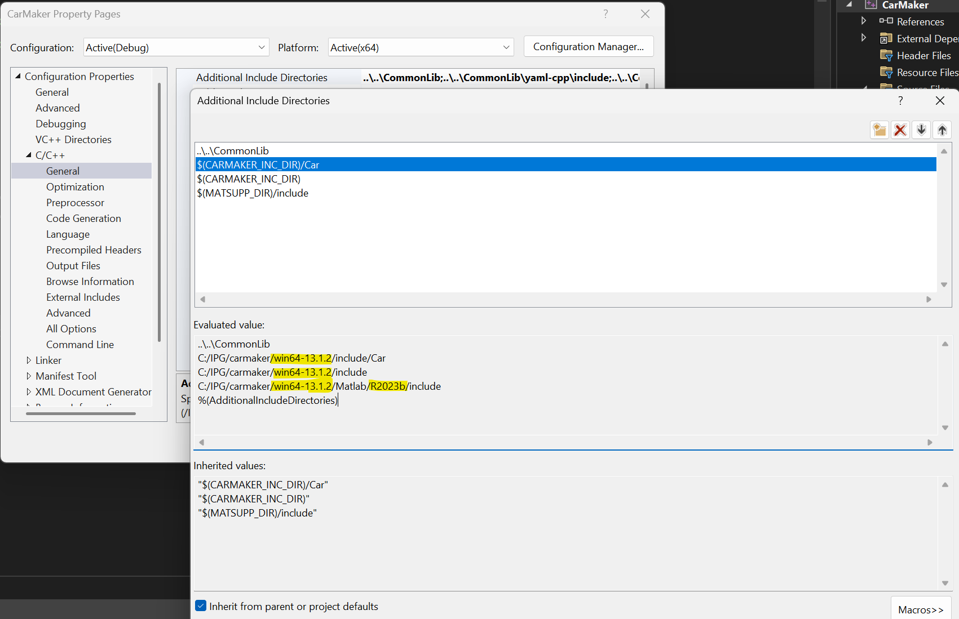959x619 pixels.
Task: Open the Configuration dropdown Active(Debug)
Action: [176, 47]
